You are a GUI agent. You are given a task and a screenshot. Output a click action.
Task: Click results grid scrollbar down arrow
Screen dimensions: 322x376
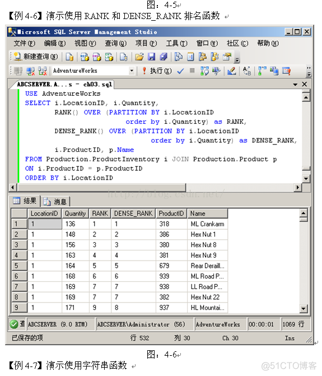304,308
